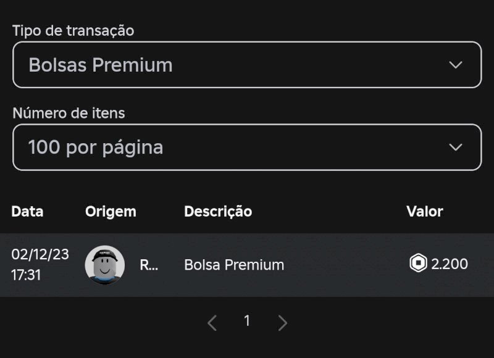Click the Descrição column header

coord(217,211)
